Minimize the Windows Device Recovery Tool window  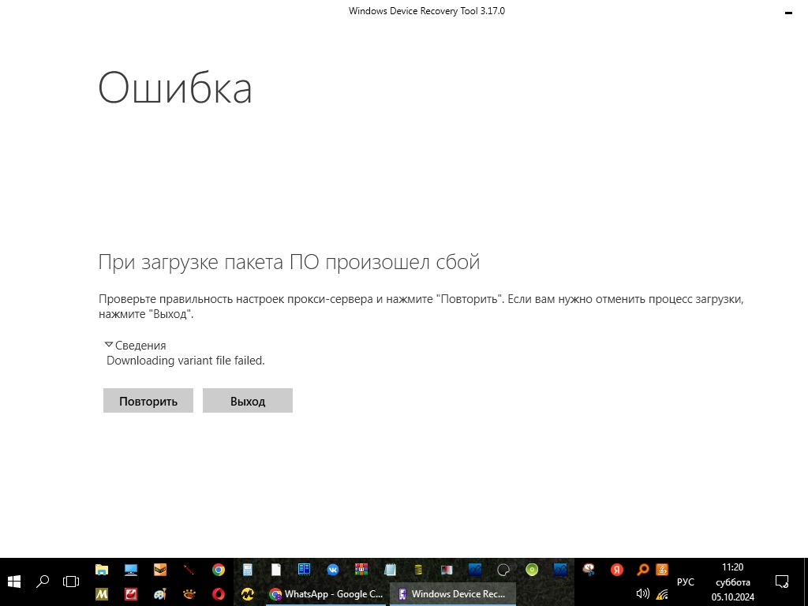tap(788, 13)
